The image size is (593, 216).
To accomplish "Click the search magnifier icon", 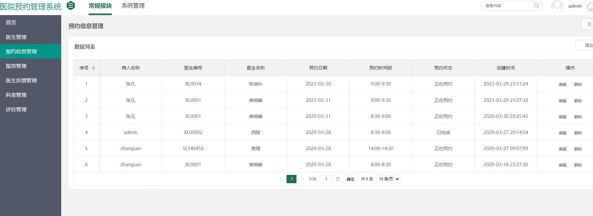I will pyautogui.click(x=536, y=5).
